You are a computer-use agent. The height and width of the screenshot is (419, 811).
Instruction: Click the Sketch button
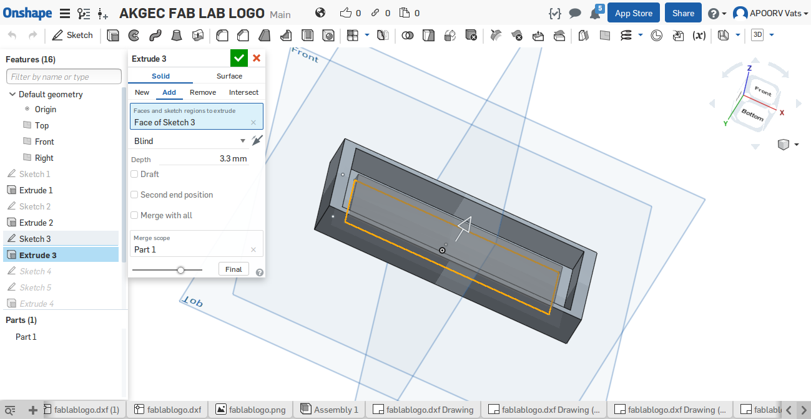(x=72, y=36)
